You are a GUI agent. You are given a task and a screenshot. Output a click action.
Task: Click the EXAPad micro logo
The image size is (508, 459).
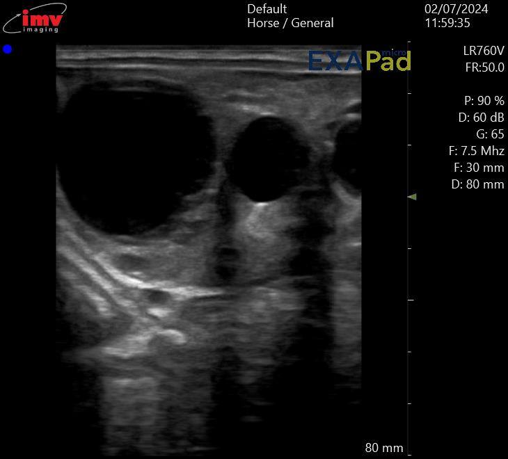click(x=359, y=61)
